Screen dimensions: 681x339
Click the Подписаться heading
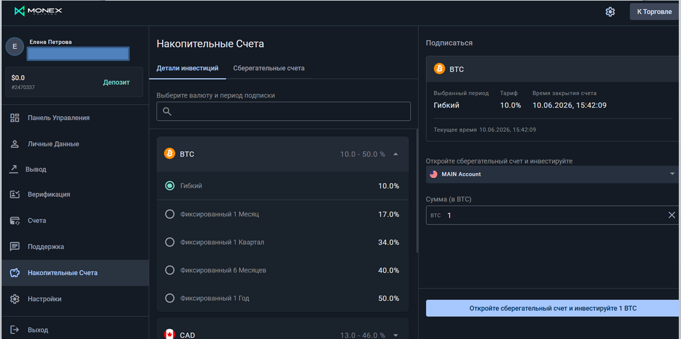pyautogui.click(x=449, y=43)
